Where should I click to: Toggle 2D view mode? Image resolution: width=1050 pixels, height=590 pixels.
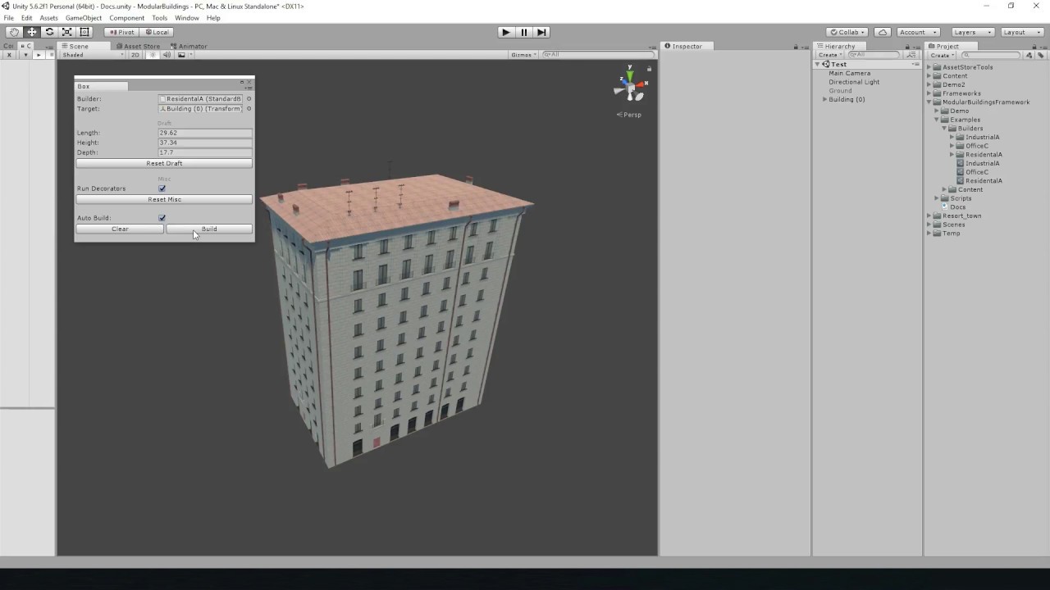(x=135, y=55)
